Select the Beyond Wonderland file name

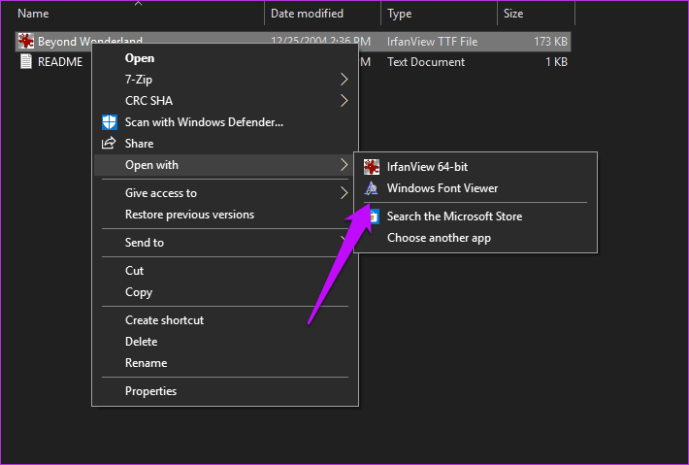[x=90, y=42]
